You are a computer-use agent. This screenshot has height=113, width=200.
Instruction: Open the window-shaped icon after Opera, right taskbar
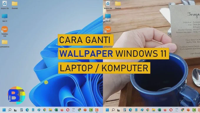point(177,110)
